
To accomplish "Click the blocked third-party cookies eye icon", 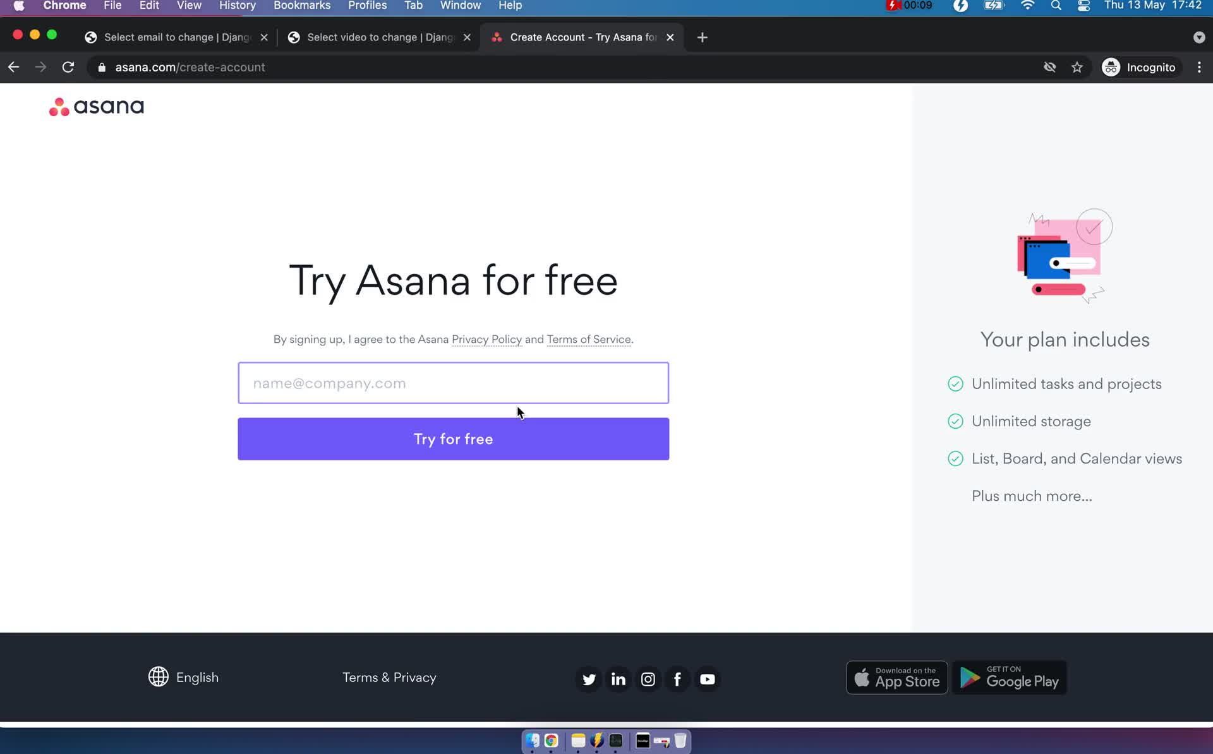I will pos(1050,67).
